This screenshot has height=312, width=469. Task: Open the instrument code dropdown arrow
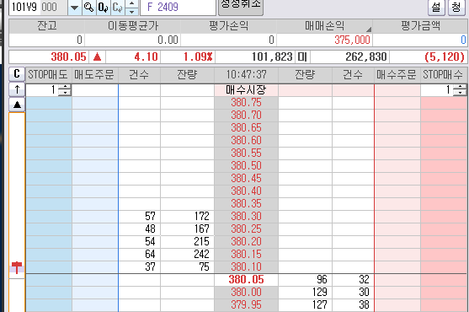74,8
